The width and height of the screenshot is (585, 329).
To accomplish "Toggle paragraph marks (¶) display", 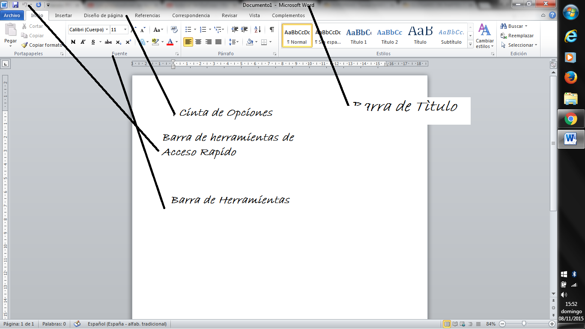I will [272, 30].
